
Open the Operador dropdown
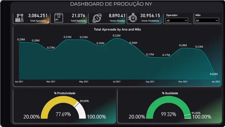pyautogui.click(x=177, y=20)
